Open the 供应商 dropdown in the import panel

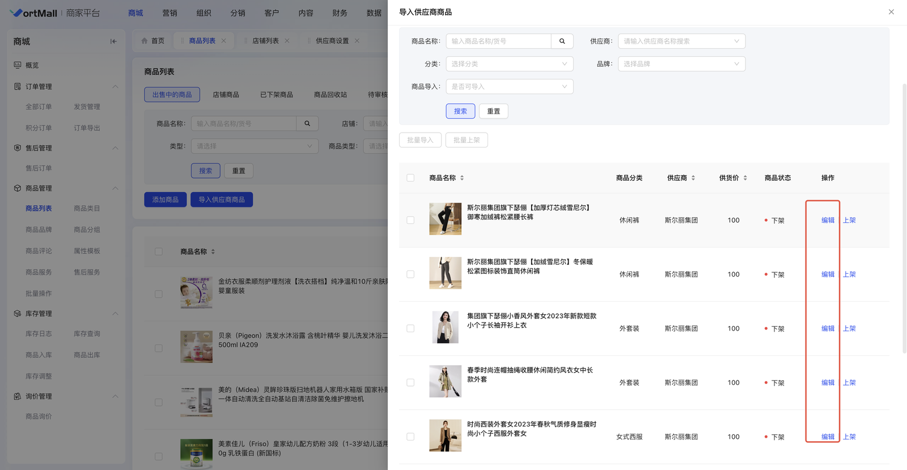(681, 41)
